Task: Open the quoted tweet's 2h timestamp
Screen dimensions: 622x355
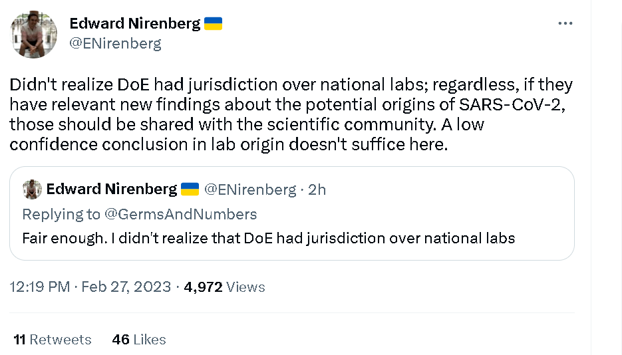Action: click(317, 189)
